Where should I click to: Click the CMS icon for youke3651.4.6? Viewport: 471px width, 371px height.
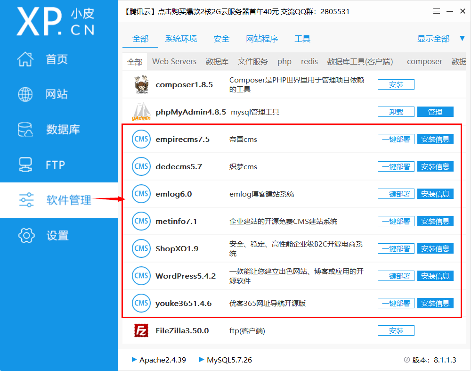141,304
